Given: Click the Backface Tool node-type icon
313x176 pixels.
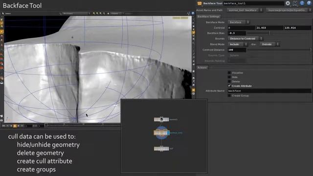Looking at the screenshot, I should click(x=200, y=3).
